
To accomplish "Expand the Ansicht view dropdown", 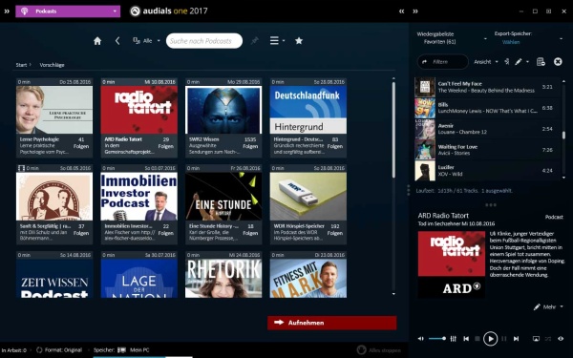I will 486,62.
